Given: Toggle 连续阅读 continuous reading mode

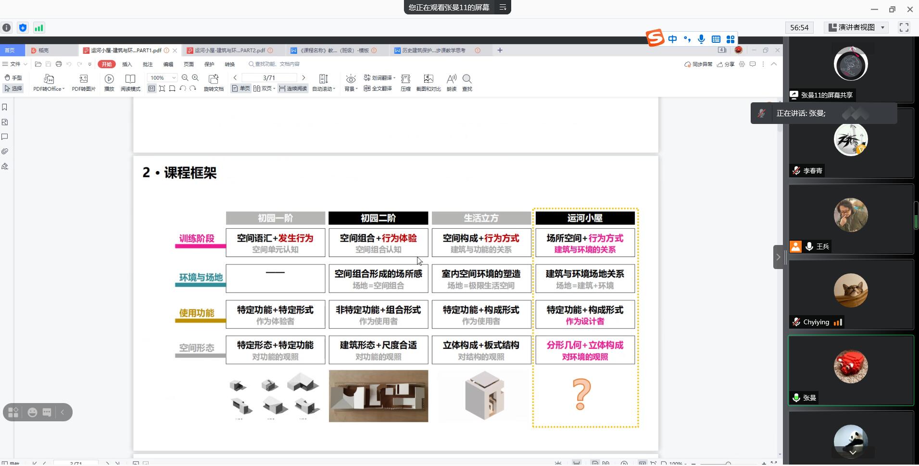Looking at the screenshot, I should click(293, 89).
